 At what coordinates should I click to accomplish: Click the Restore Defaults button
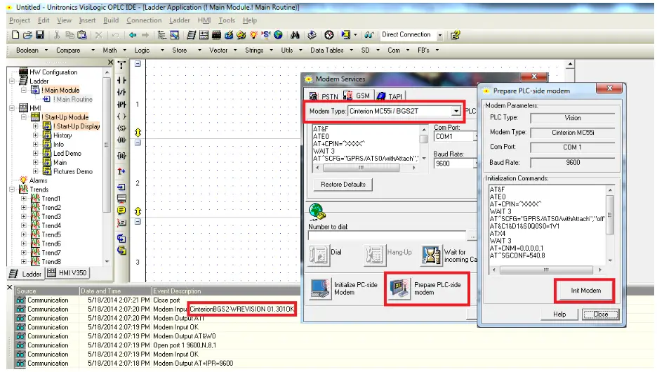click(343, 185)
